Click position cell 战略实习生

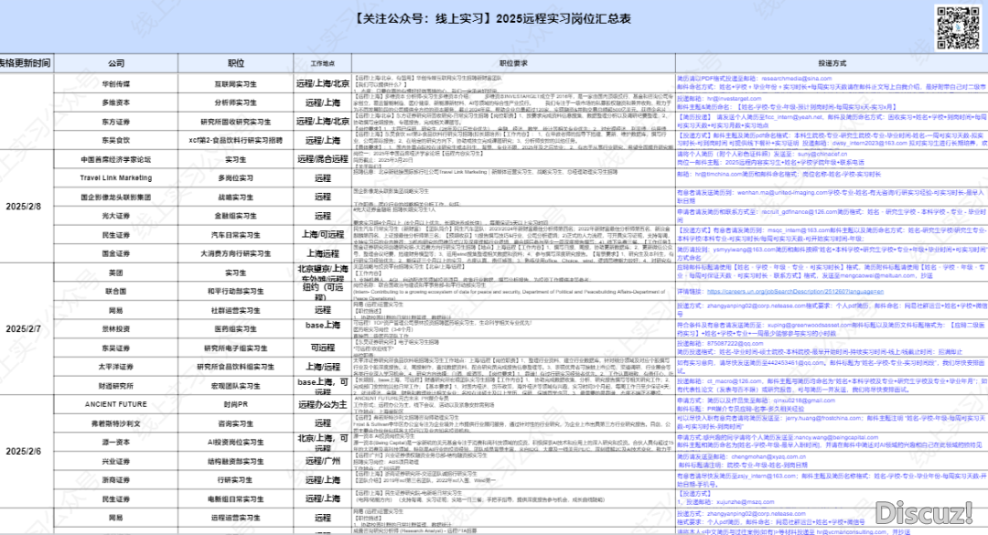tap(236, 198)
